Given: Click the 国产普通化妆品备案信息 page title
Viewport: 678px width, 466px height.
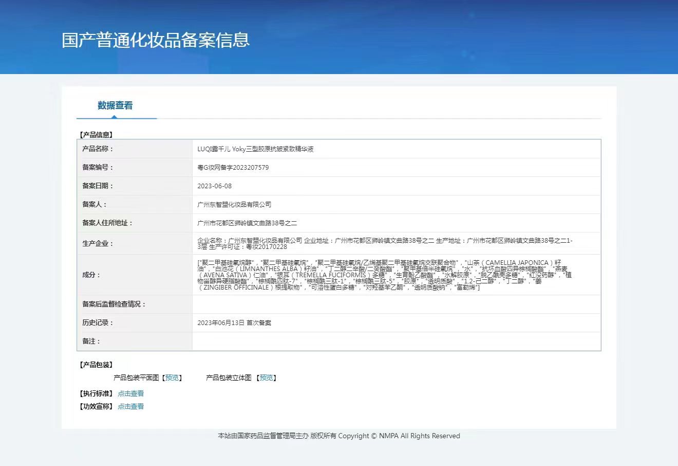Looking at the screenshot, I should pos(156,40).
